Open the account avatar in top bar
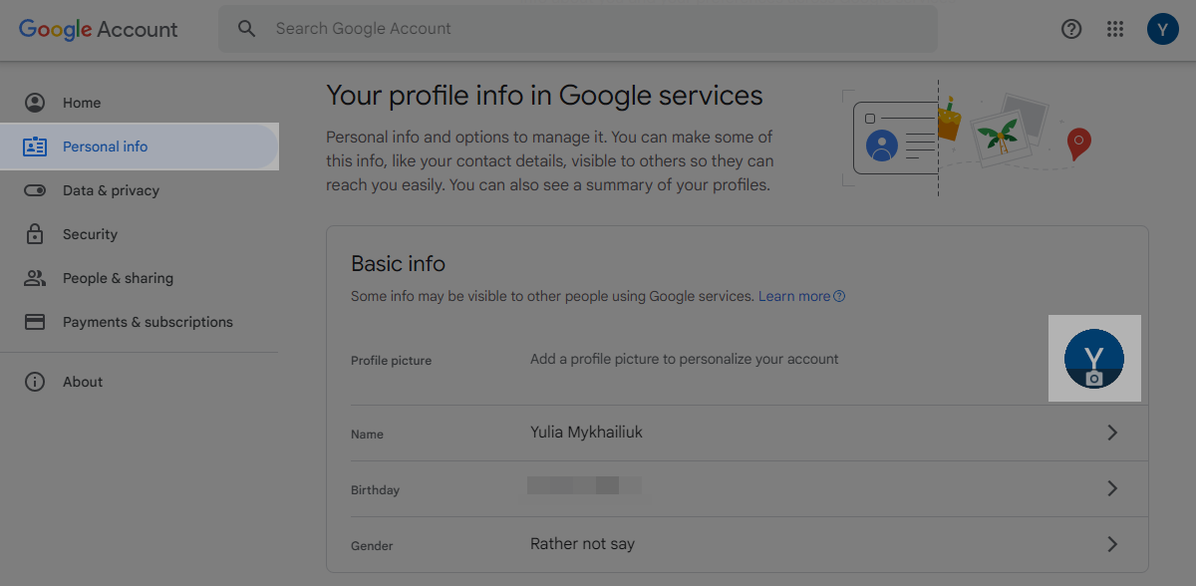Viewport: 1196px width, 586px height. click(x=1163, y=29)
